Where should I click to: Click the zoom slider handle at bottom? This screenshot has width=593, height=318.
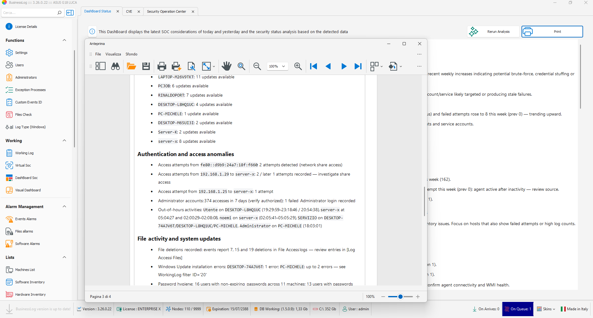coord(400,297)
